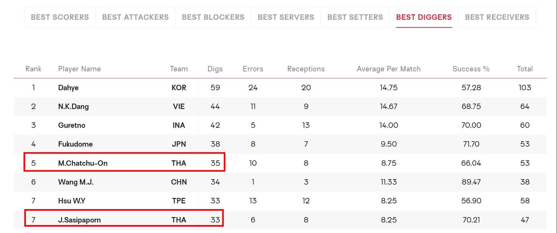
Task: Select the Best Blockers tab
Action: tap(213, 17)
